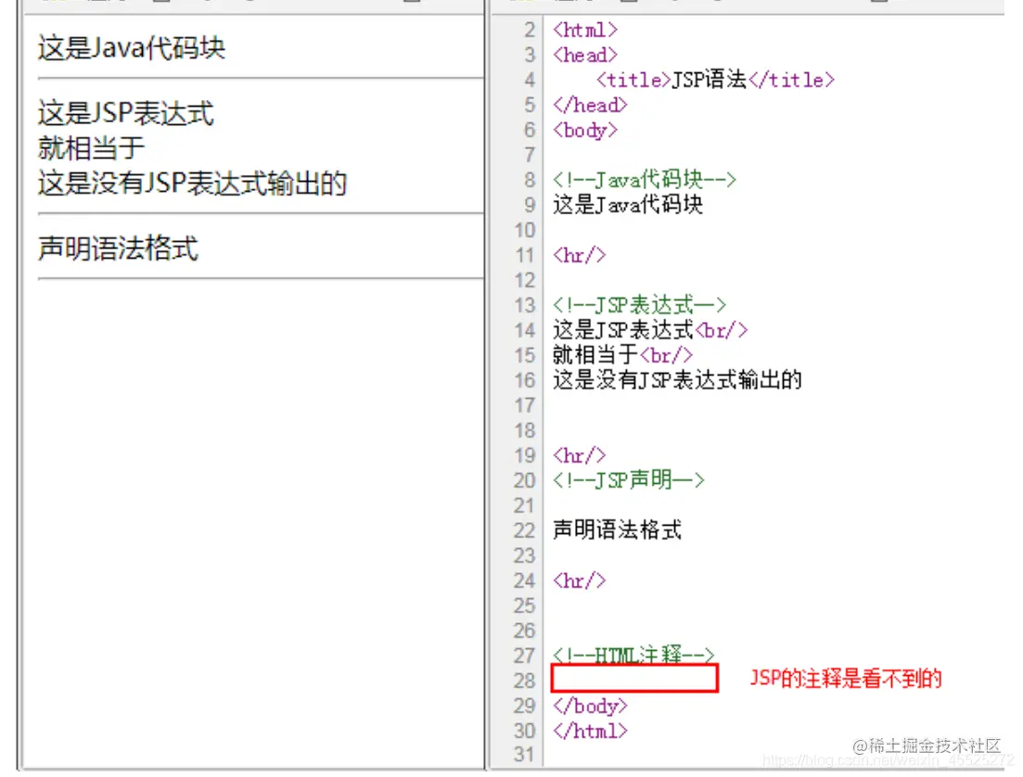Click the <hr/> tag on line 24

[x=579, y=580]
